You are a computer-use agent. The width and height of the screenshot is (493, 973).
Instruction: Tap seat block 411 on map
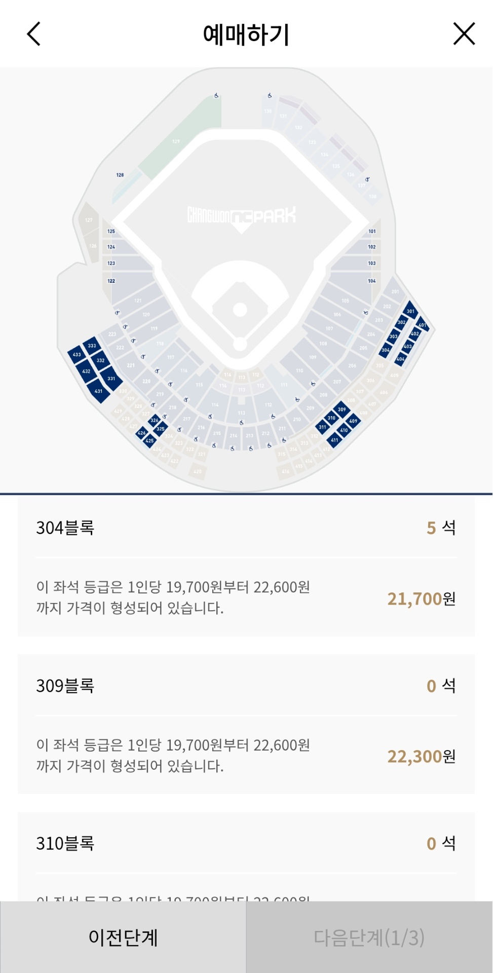(334, 440)
